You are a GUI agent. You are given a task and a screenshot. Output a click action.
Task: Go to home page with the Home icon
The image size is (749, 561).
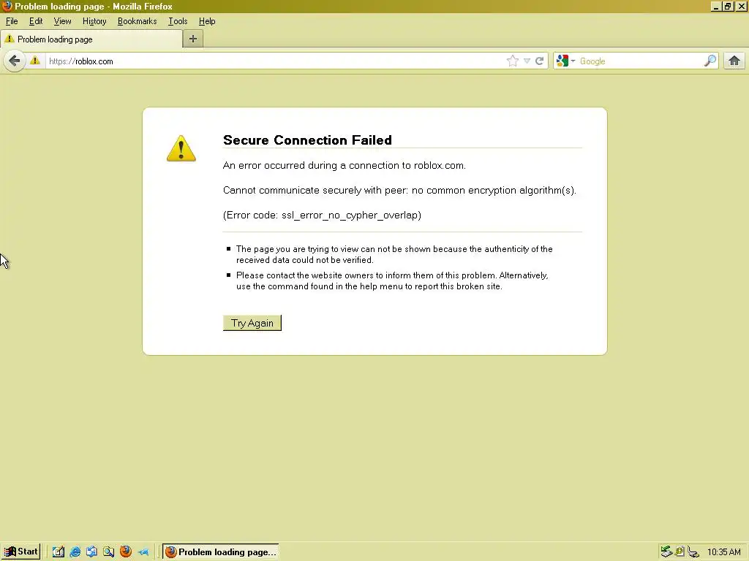pos(734,61)
